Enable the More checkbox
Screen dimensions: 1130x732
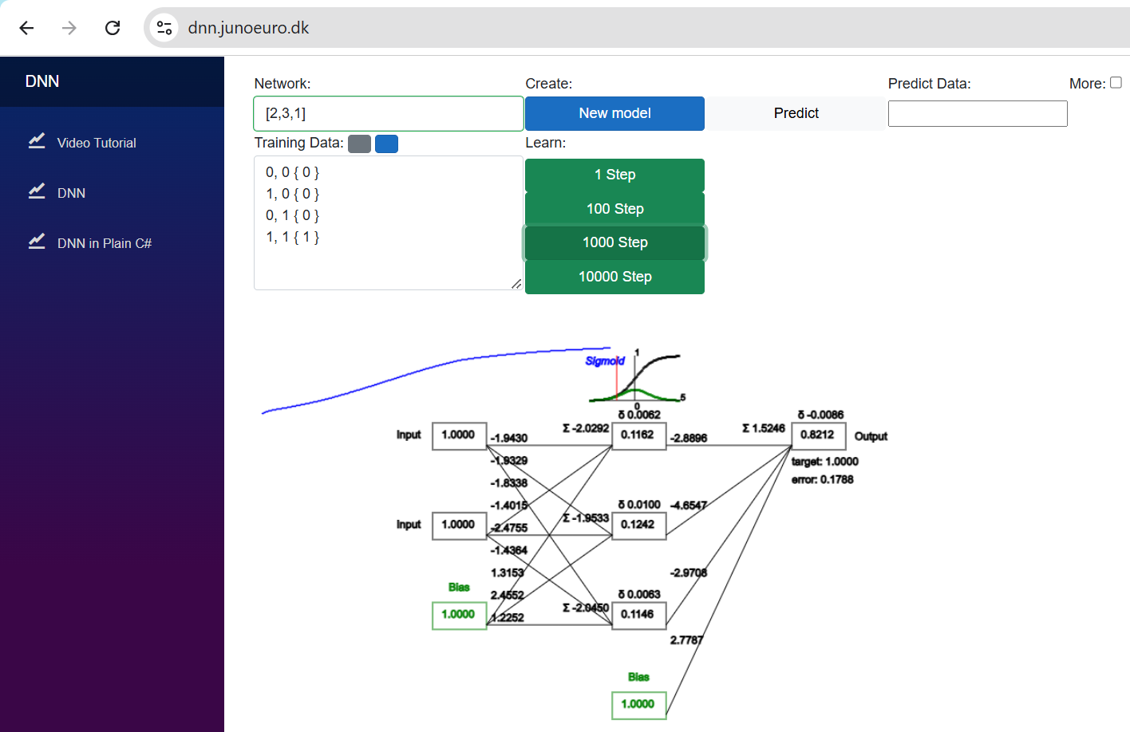(x=1116, y=82)
